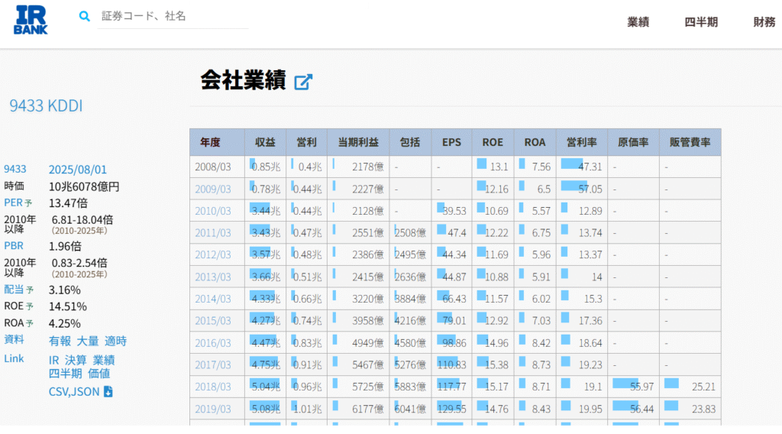782x434 pixels.
Task: Click the 55.97 cost ratio cell
Action: pos(633,387)
